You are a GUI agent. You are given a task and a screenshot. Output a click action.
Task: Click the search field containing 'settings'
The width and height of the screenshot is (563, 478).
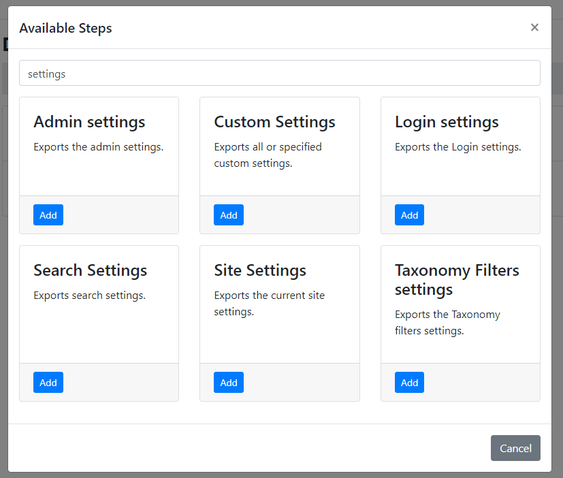pos(280,73)
